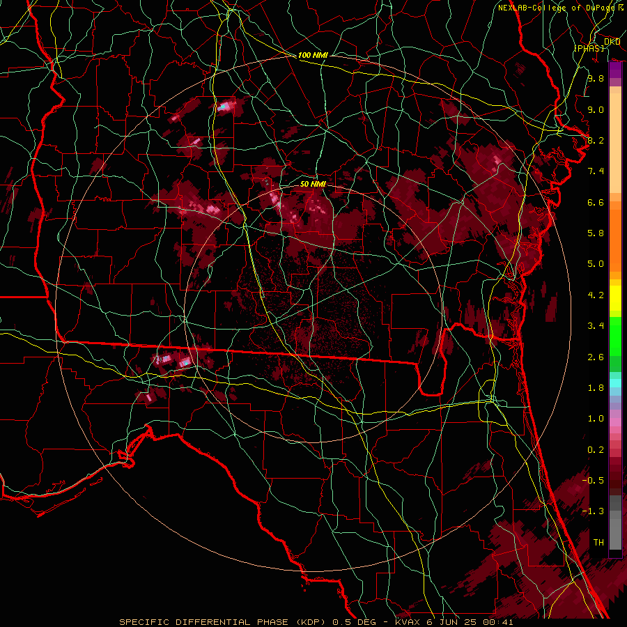Image resolution: width=627 pixels, height=627 pixels.
Task: Click the [PHAS] product label
Action: (589, 48)
